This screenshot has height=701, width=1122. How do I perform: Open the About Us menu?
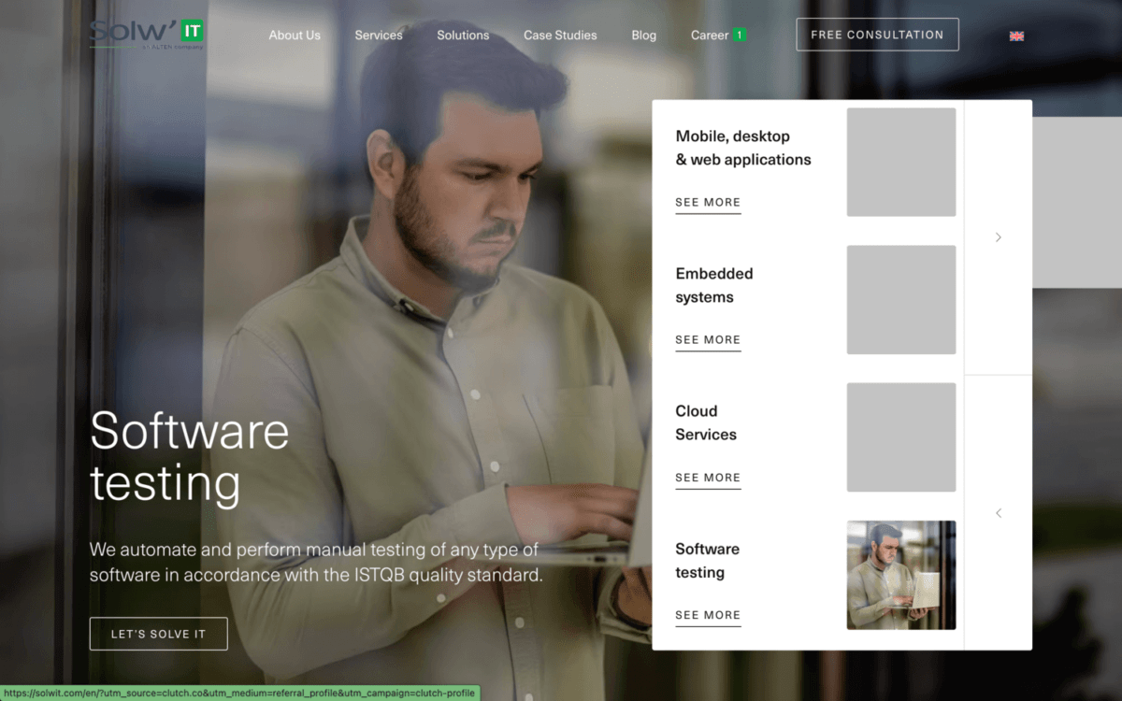click(295, 35)
